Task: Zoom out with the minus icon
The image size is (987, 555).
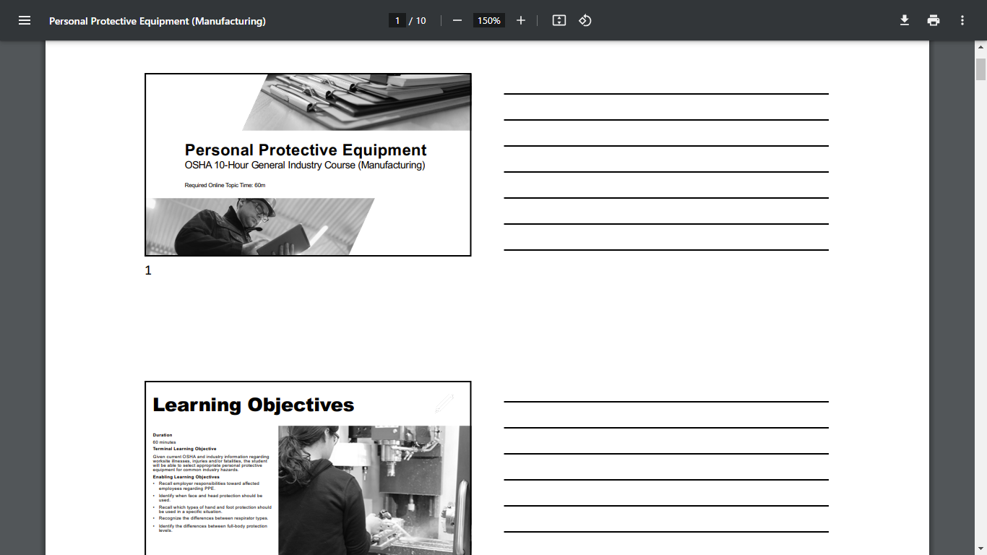Action: [x=457, y=20]
